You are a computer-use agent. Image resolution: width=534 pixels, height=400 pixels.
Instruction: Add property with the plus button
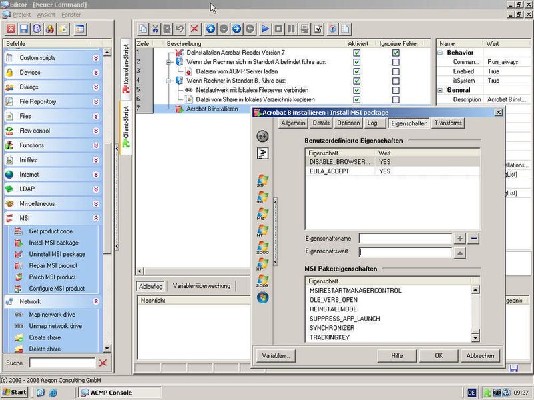[x=460, y=239]
